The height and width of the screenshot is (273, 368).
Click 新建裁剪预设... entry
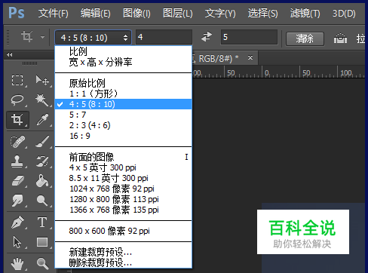tap(123, 252)
